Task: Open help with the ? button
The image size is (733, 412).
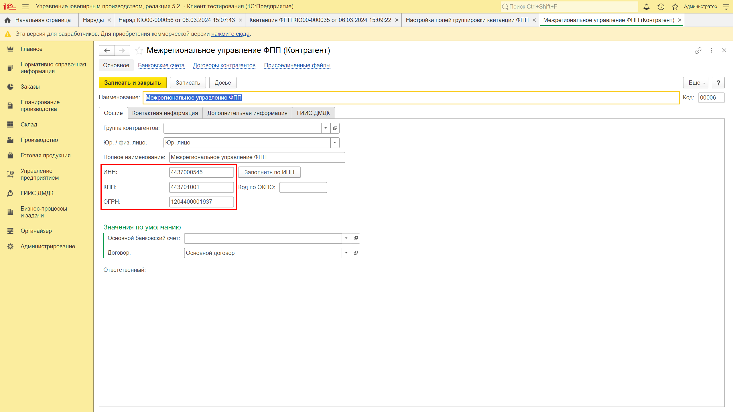Action: coord(718,83)
